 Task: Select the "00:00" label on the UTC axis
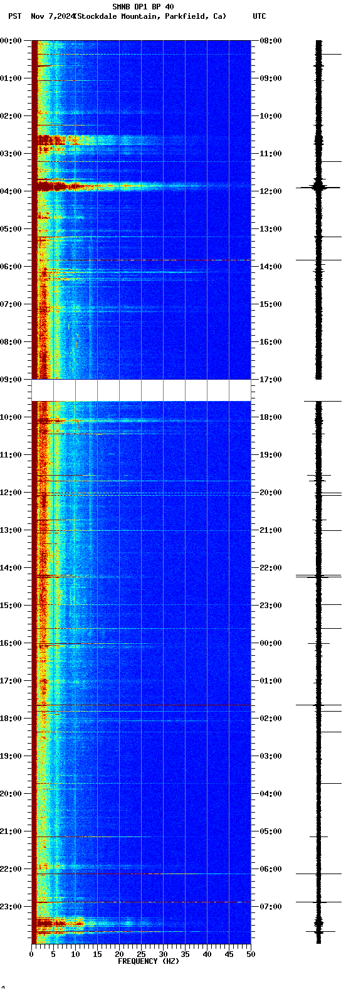tap(271, 643)
